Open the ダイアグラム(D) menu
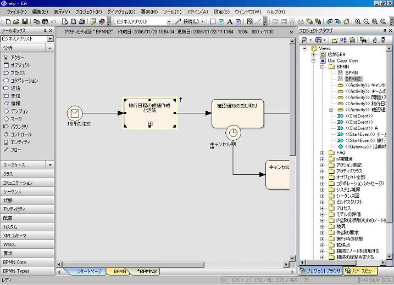This screenshot has height=285, width=394. (121, 12)
